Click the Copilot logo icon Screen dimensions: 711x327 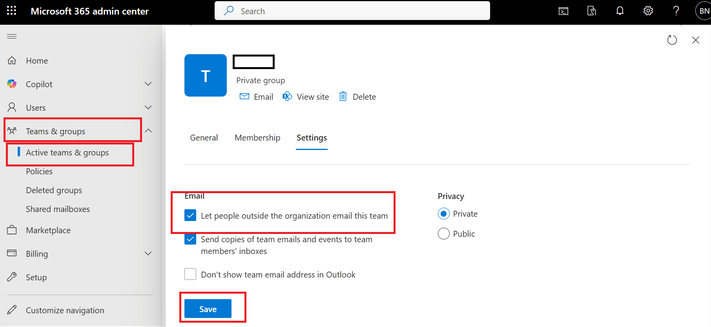click(x=12, y=84)
